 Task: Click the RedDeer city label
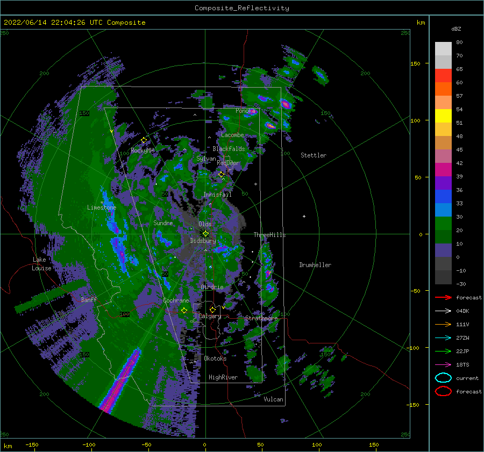click(x=228, y=163)
